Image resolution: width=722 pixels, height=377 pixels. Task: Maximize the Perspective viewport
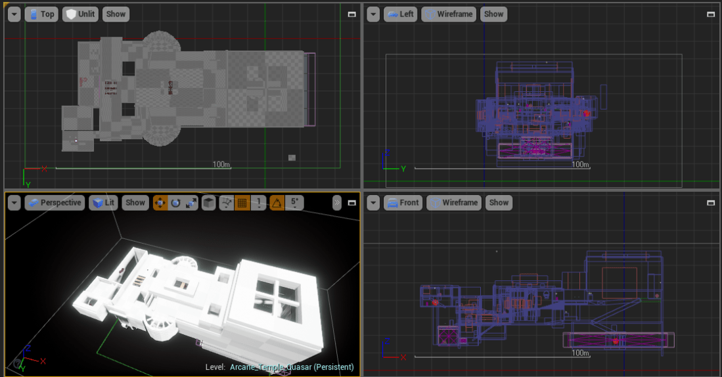[x=351, y=202]
